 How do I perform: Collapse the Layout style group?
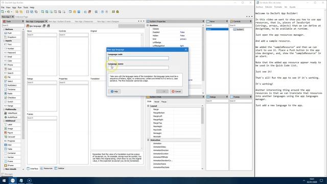(x=148, y=106)
